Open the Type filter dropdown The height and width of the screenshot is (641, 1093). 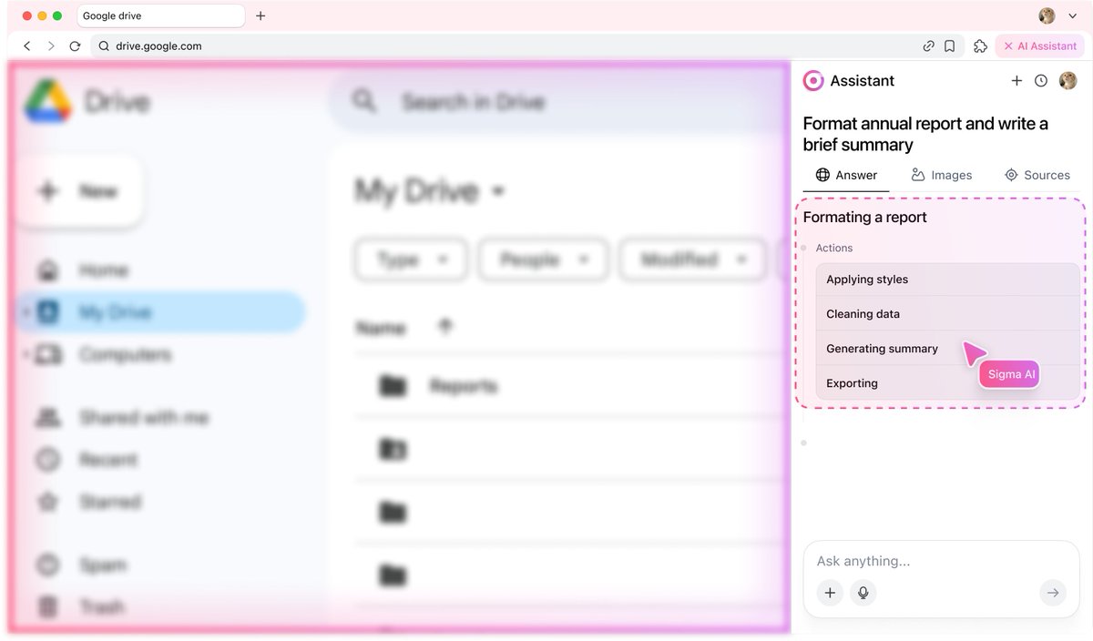coord(411,260)
